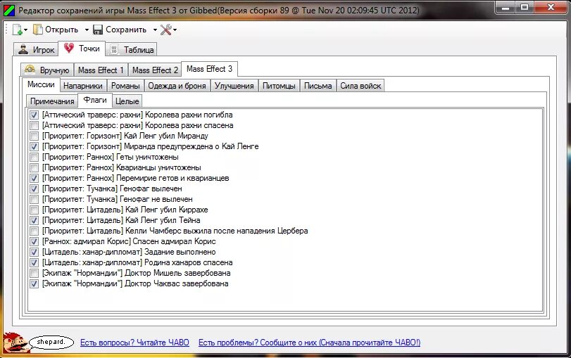Check Келли Чамберс выжила flag
This screenshot has height=358, width=571.
[x=34, y=231]
